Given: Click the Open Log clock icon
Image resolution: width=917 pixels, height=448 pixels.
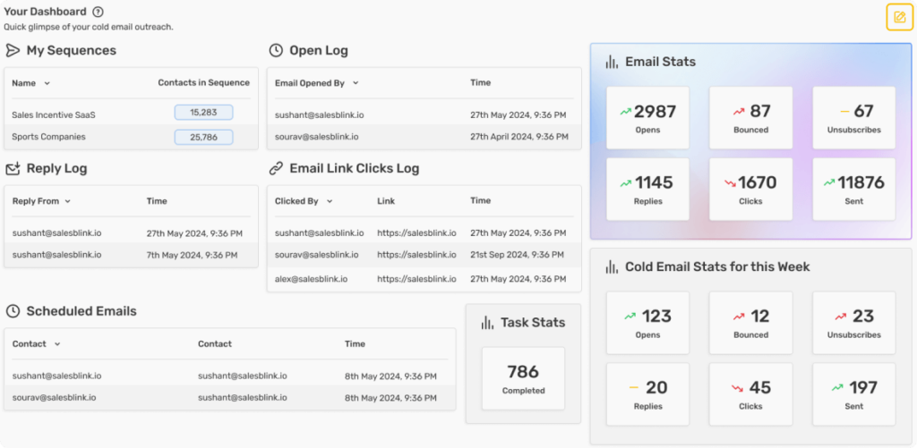Looking at the screenshot, I should [276, 51].
